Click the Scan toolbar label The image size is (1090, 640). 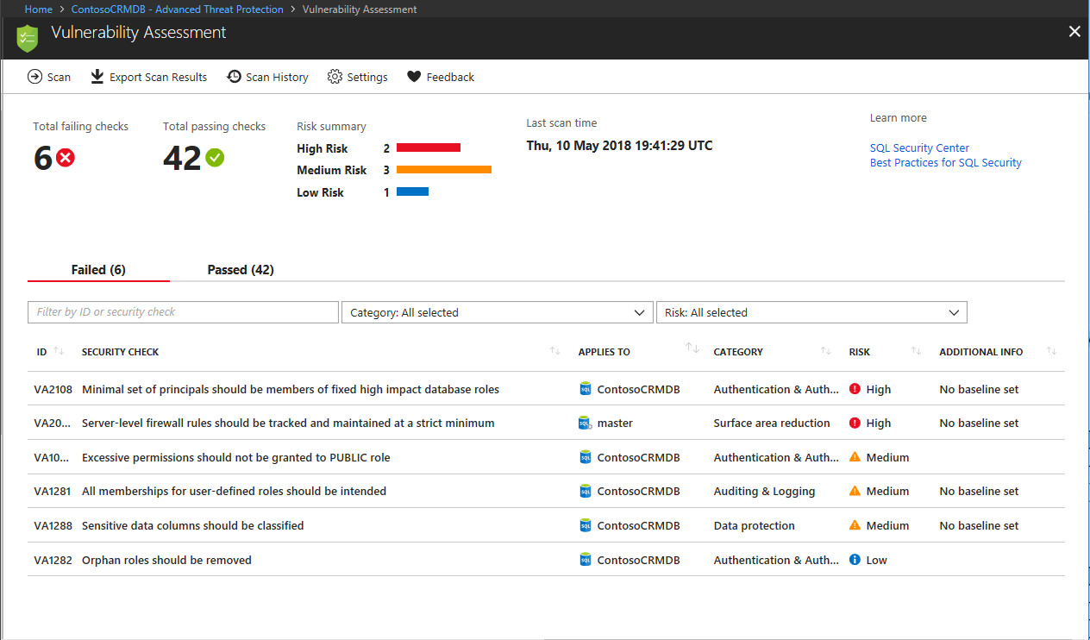coord(59,78)
